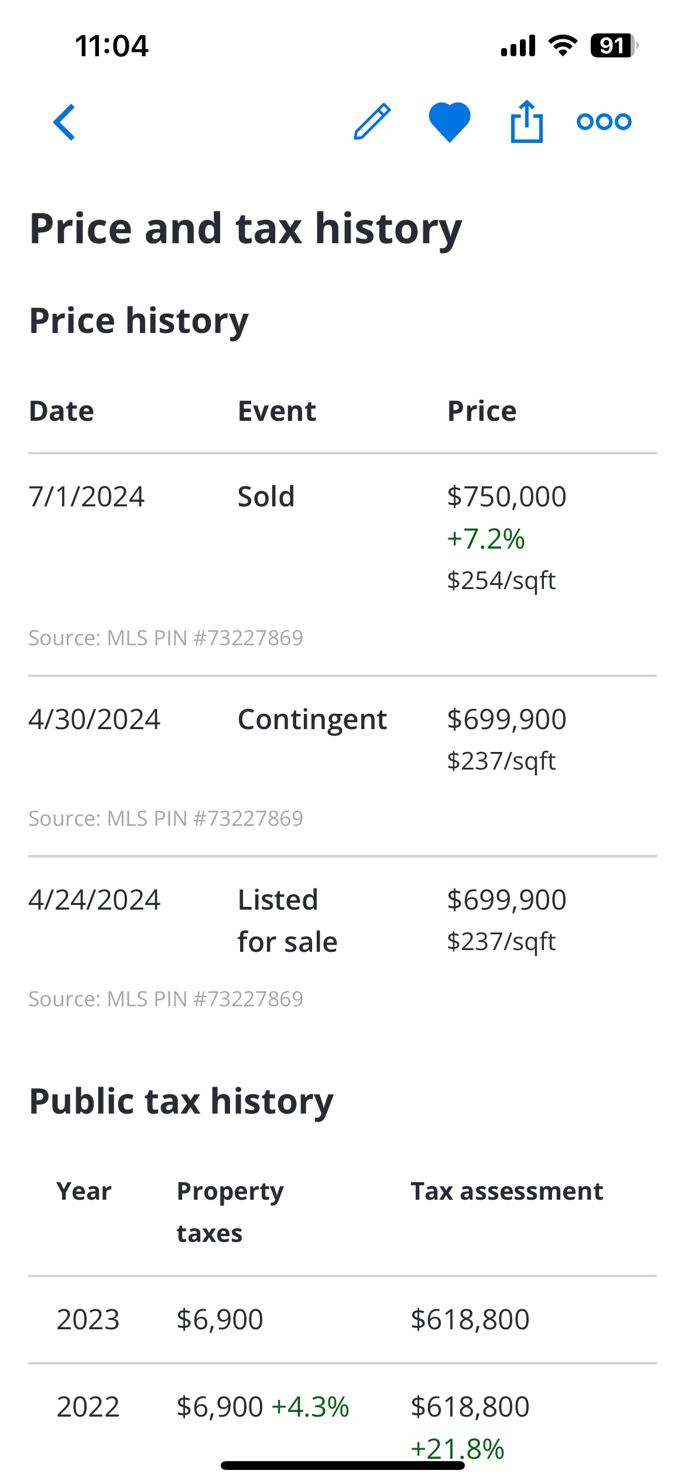Tap the battery indicator in status bar
The height and width of the screenshot is (1484, 685).
coord(614,46)
